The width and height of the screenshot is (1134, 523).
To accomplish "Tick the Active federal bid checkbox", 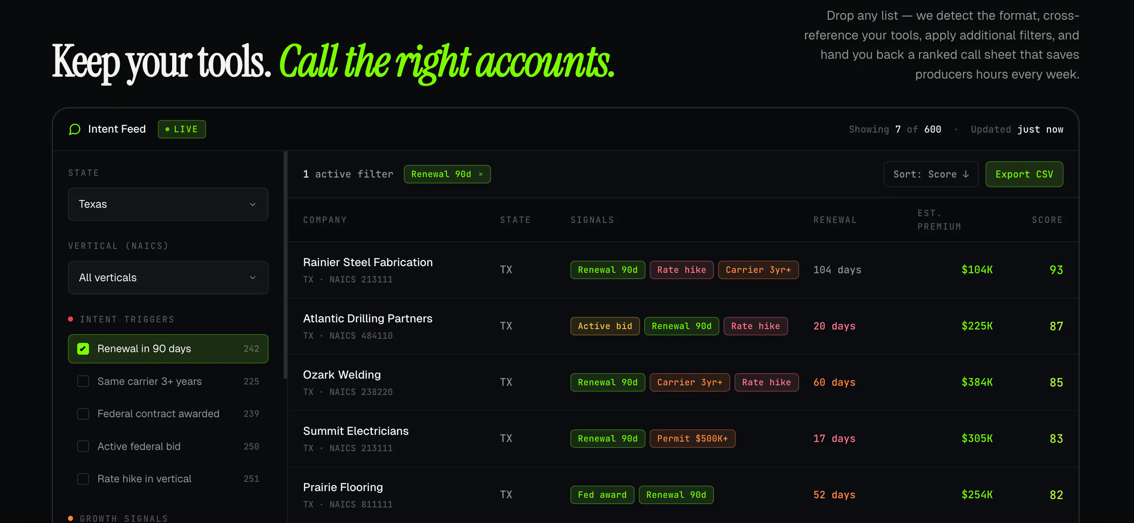I will [83, 447].
